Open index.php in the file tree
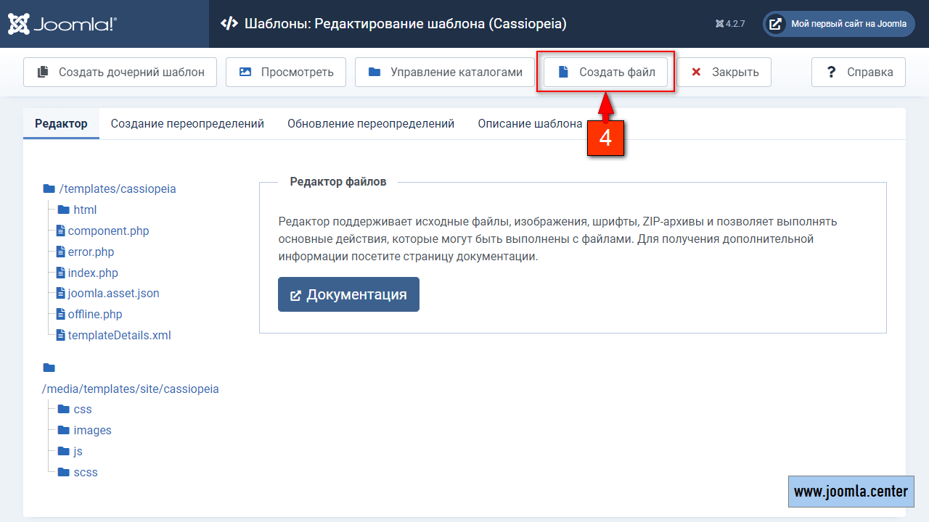Screen dimensions: 929x522 tap(92, 273)
